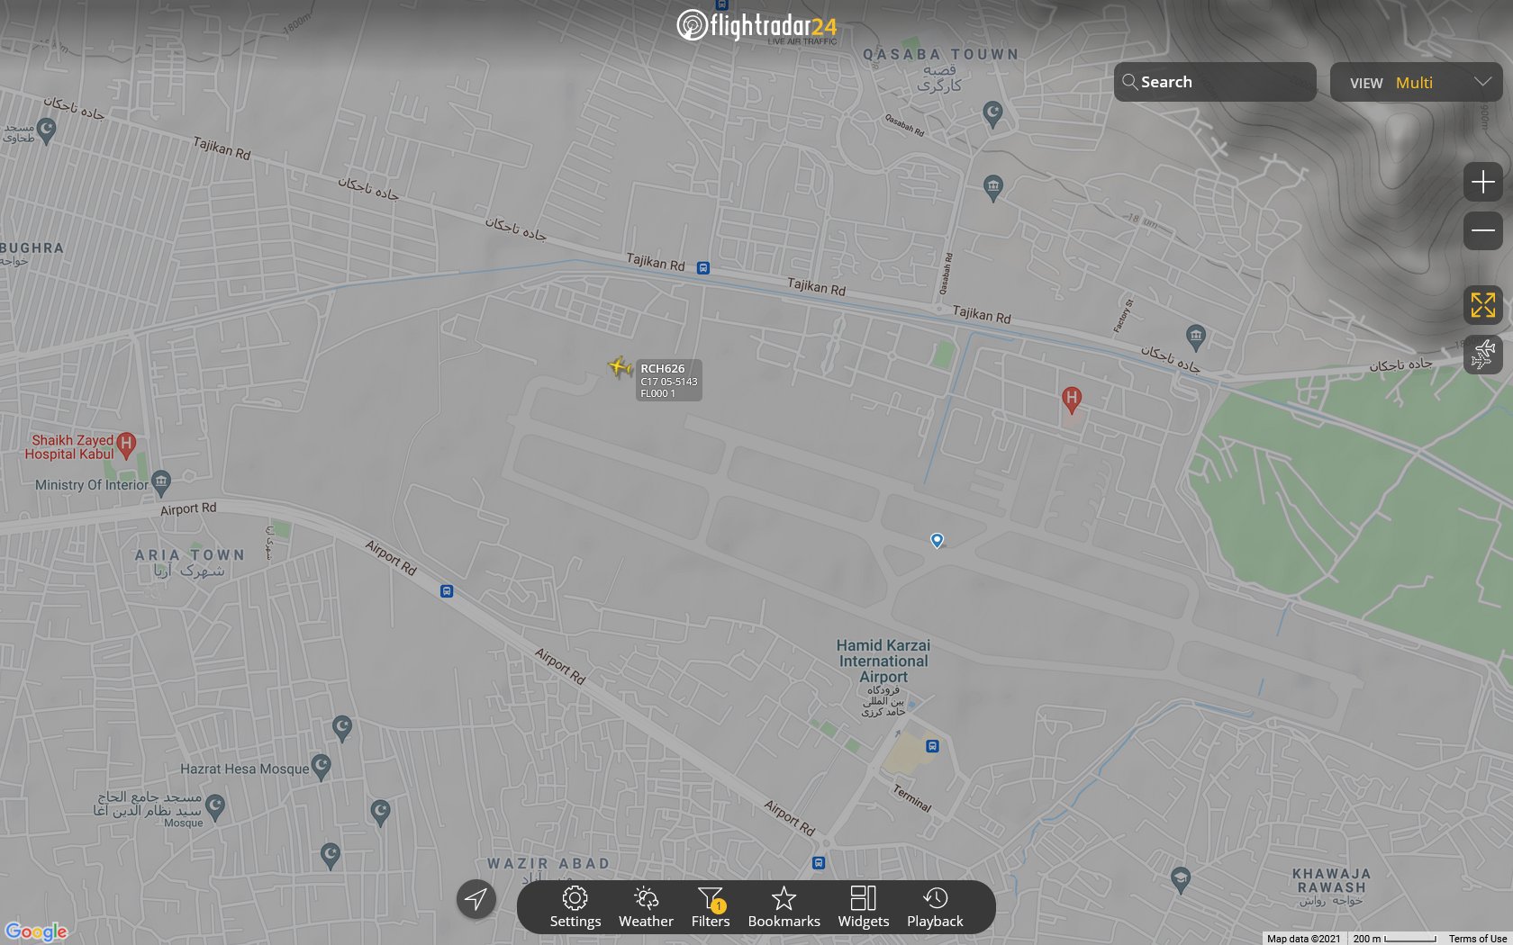Viewport: 1513px width, 945px height.
Task: Open the Bookmarks panel
Action: (784, 907)
